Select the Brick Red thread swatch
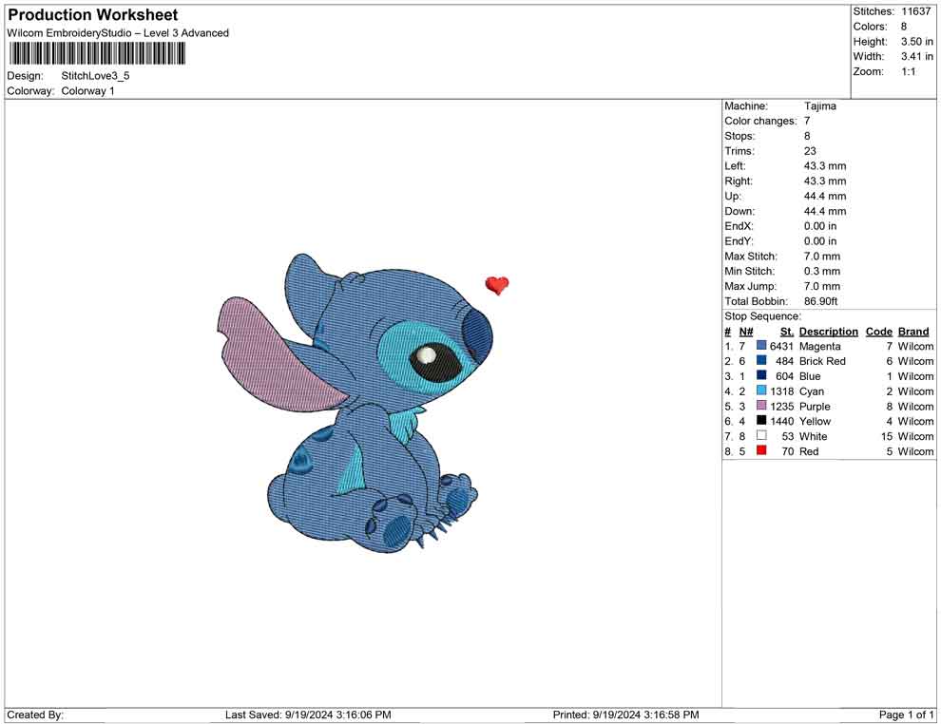941x724 pixels. pos(761,362)
